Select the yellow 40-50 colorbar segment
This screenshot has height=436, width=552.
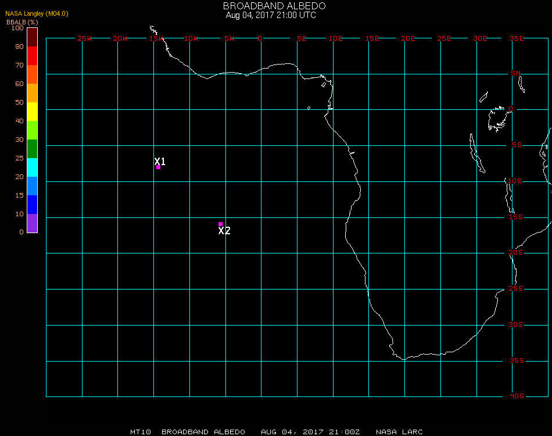pyautogui.click(x=32, y=112)
